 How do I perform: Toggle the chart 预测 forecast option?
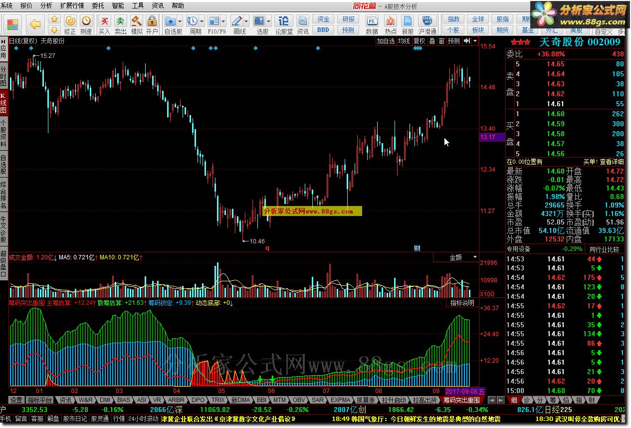(x=454, y=41)
